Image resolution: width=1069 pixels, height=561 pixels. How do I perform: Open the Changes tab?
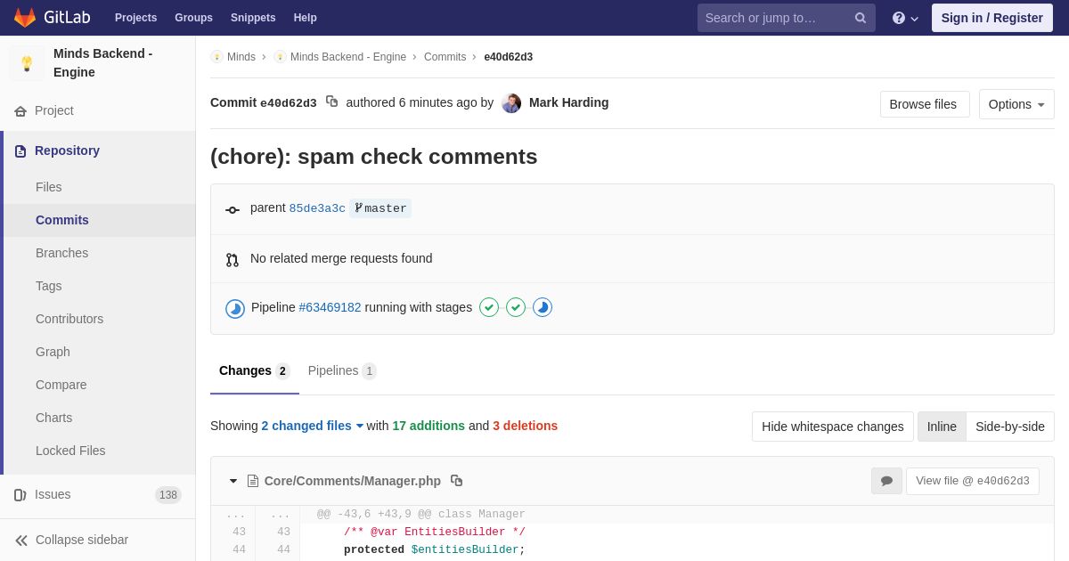(x=255, y=370)
